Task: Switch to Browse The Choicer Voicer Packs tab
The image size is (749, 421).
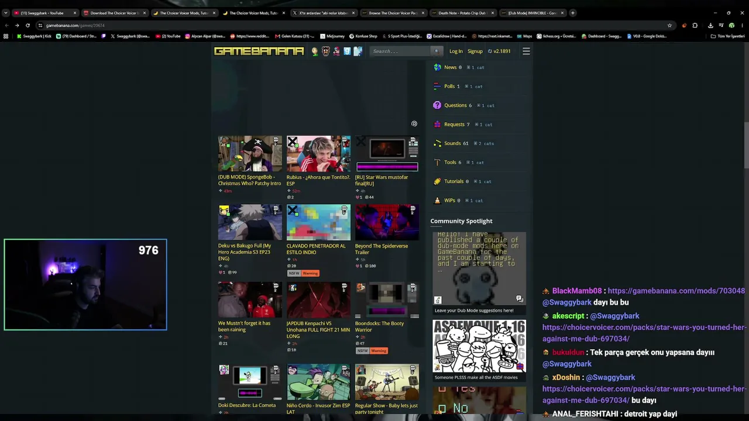Action: click(393, 13)
